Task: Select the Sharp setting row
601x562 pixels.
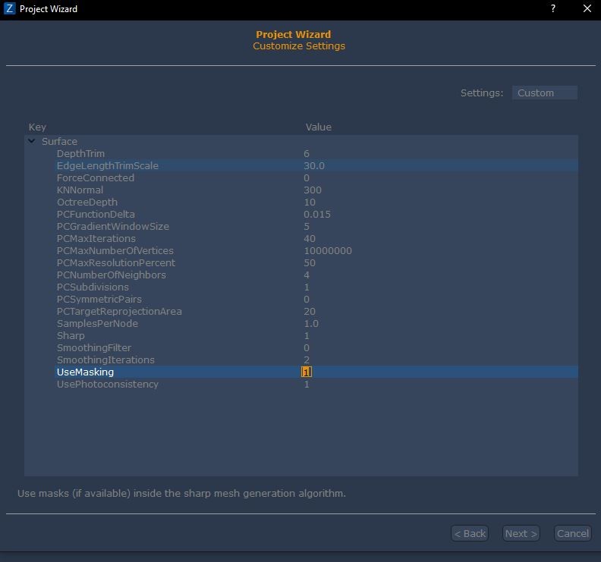Action: (x=71, y=335)
